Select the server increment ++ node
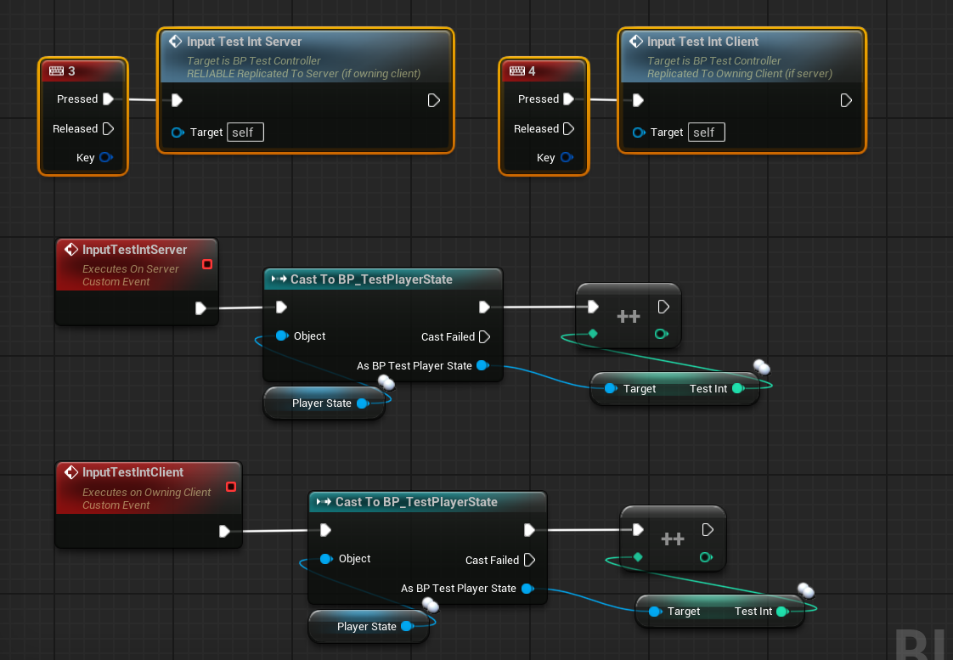The height and width of the screenshot is (660, 953). coord(629,316)
